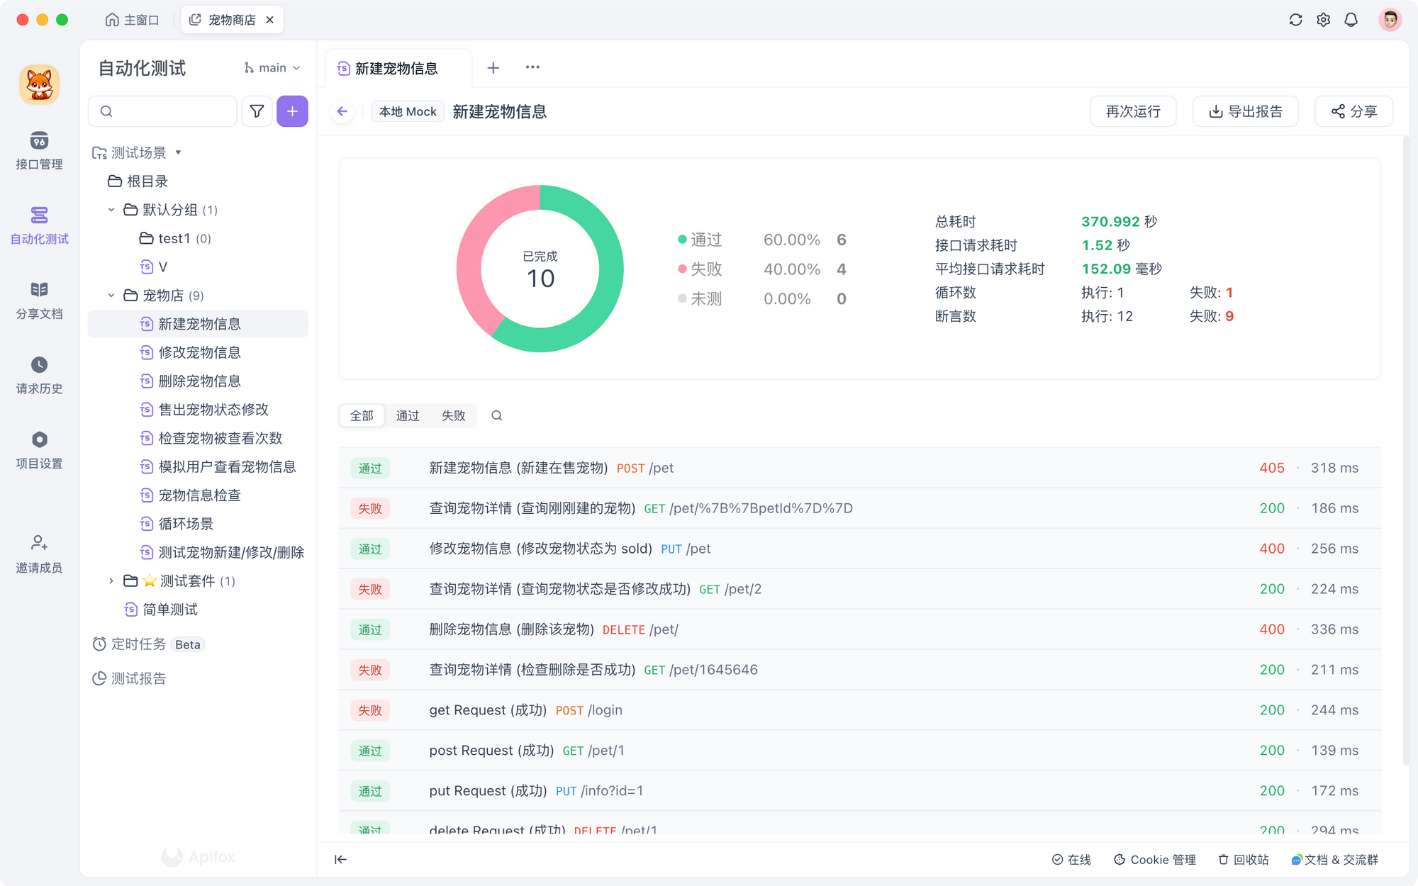The width and height of the screenshot is (1418, 886).
Task: Collapse the 宠物店 folder
Action: point(111,296)
